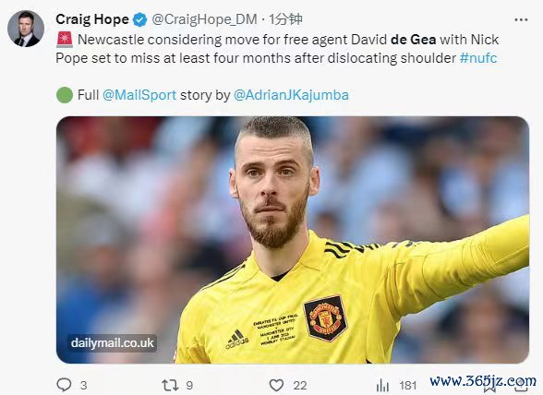Click the view count 181
The image size is (543, 395).
(x=407, y=385)
